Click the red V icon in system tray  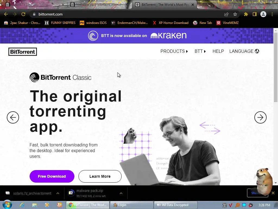(x=230, y=205)
